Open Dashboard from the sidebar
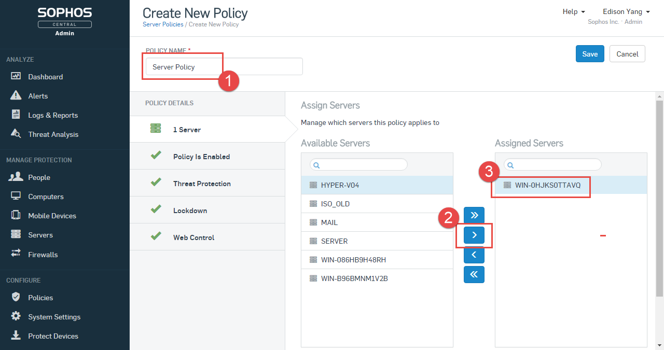 [x=45, y=77]
